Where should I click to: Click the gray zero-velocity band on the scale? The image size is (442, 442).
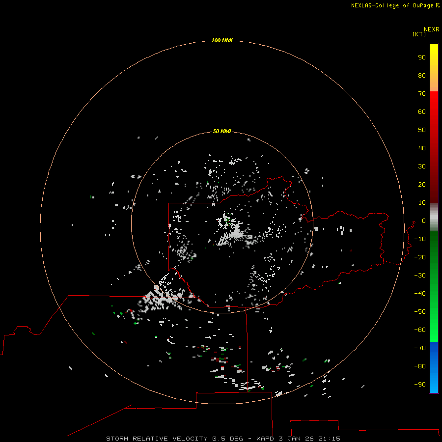tap(434, 218)
